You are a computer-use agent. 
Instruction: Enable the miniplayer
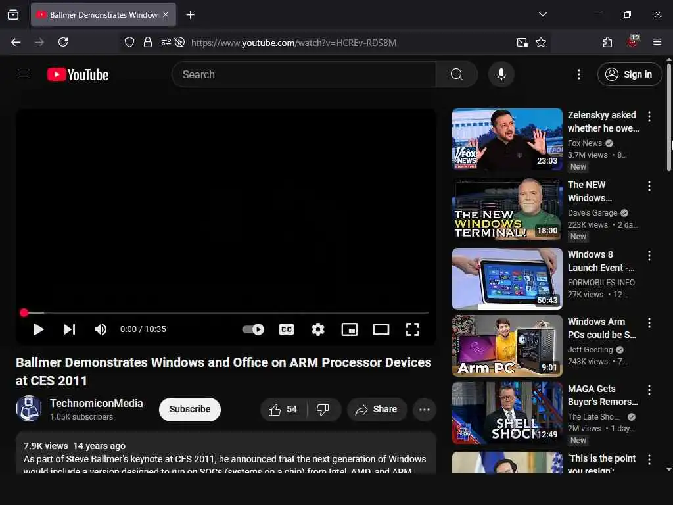pos(350,329)
